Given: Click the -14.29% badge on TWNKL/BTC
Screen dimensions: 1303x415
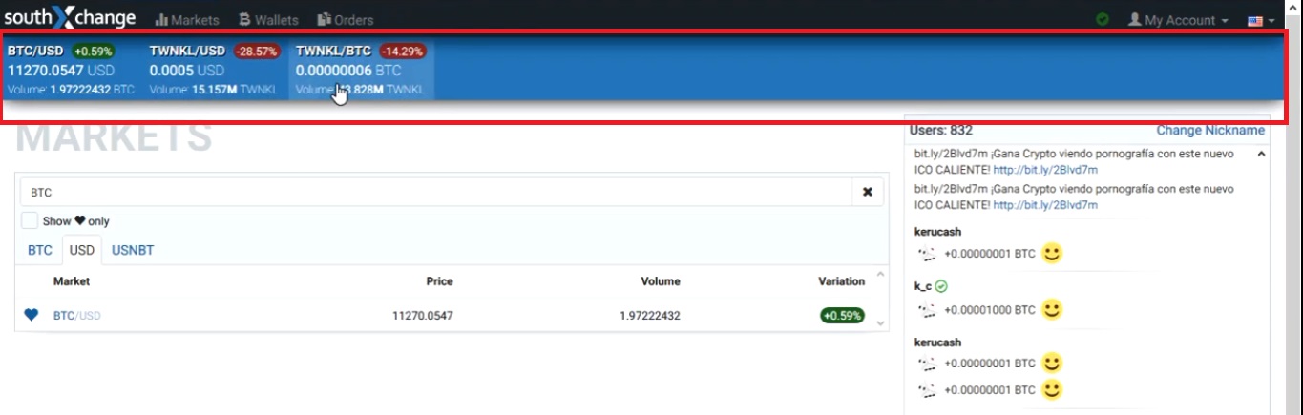Looking at the screenshot, I should [x=402, y=51].
